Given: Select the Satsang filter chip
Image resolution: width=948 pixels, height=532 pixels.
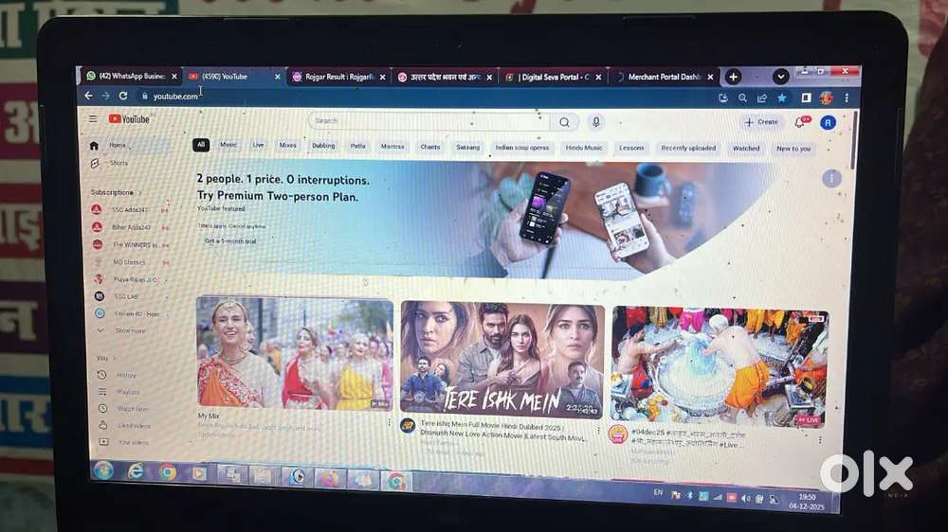Looking at the screenshot, I should (x=467, y=147).
